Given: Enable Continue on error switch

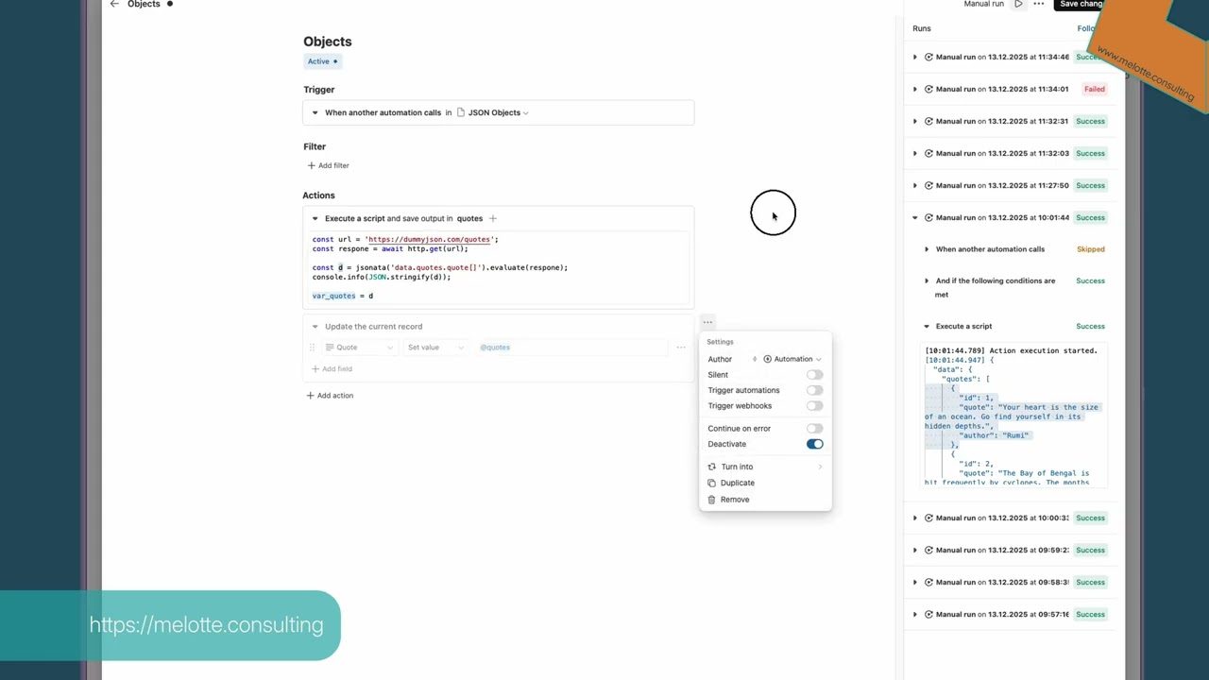Looking at the screenshot, I should pos(814,429).
